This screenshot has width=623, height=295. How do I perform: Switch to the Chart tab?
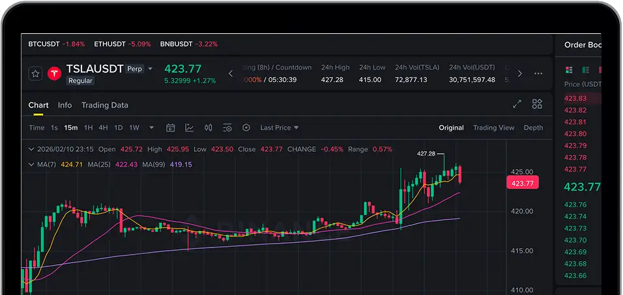pos(38,105)
